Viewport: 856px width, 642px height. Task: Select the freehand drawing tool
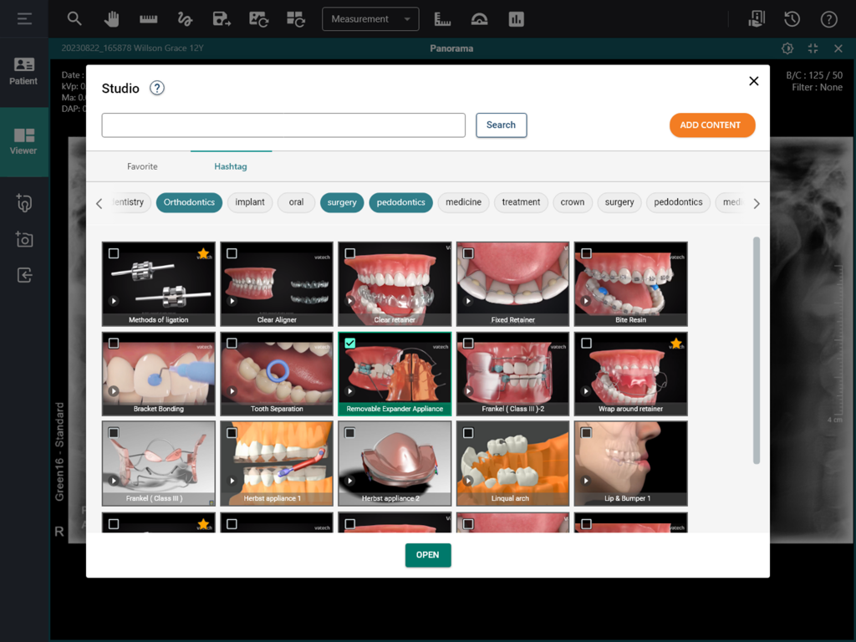185,18
